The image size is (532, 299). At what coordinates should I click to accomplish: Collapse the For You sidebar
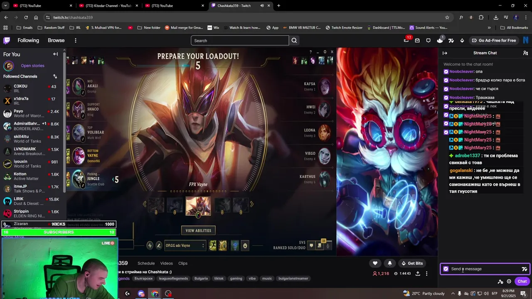[x=55, y=54]
